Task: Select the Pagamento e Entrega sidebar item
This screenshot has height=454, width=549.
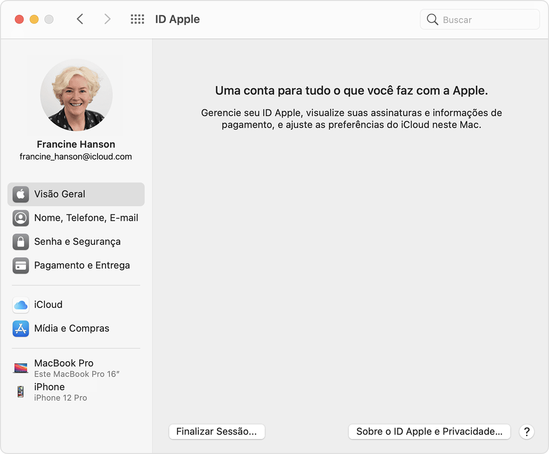Action: point(82,265)
